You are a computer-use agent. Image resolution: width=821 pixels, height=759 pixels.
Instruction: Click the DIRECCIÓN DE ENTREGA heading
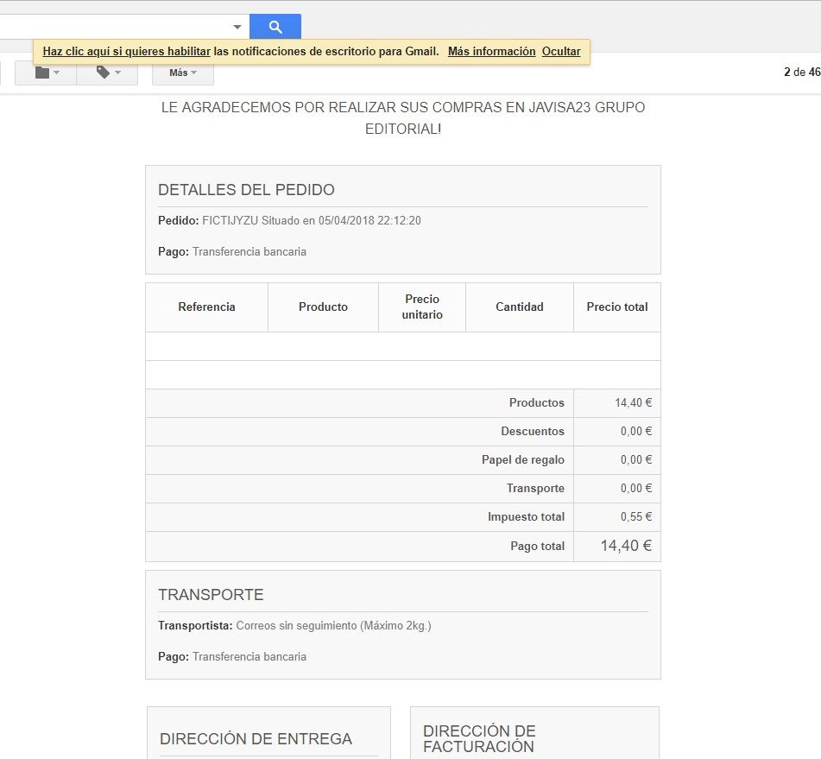pos(256,738)
